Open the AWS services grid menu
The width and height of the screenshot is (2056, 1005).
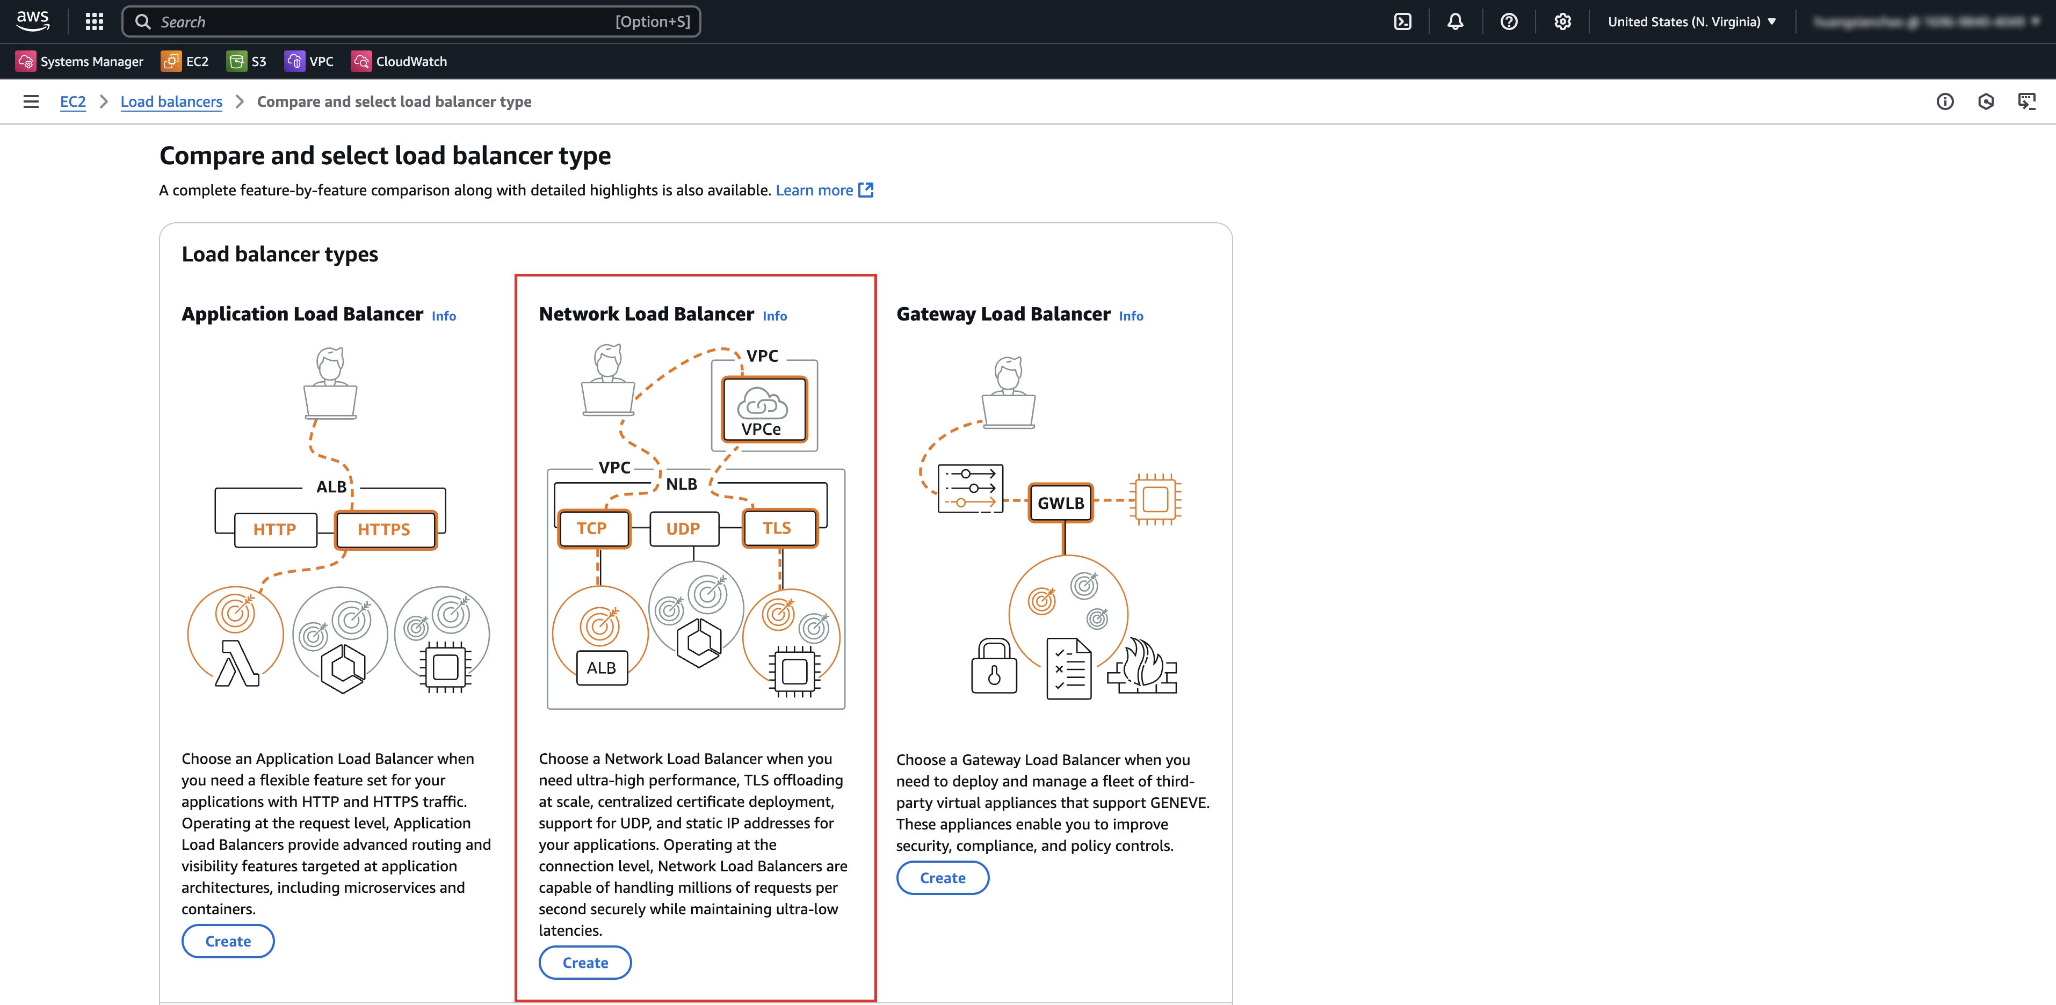pos(94,21)
